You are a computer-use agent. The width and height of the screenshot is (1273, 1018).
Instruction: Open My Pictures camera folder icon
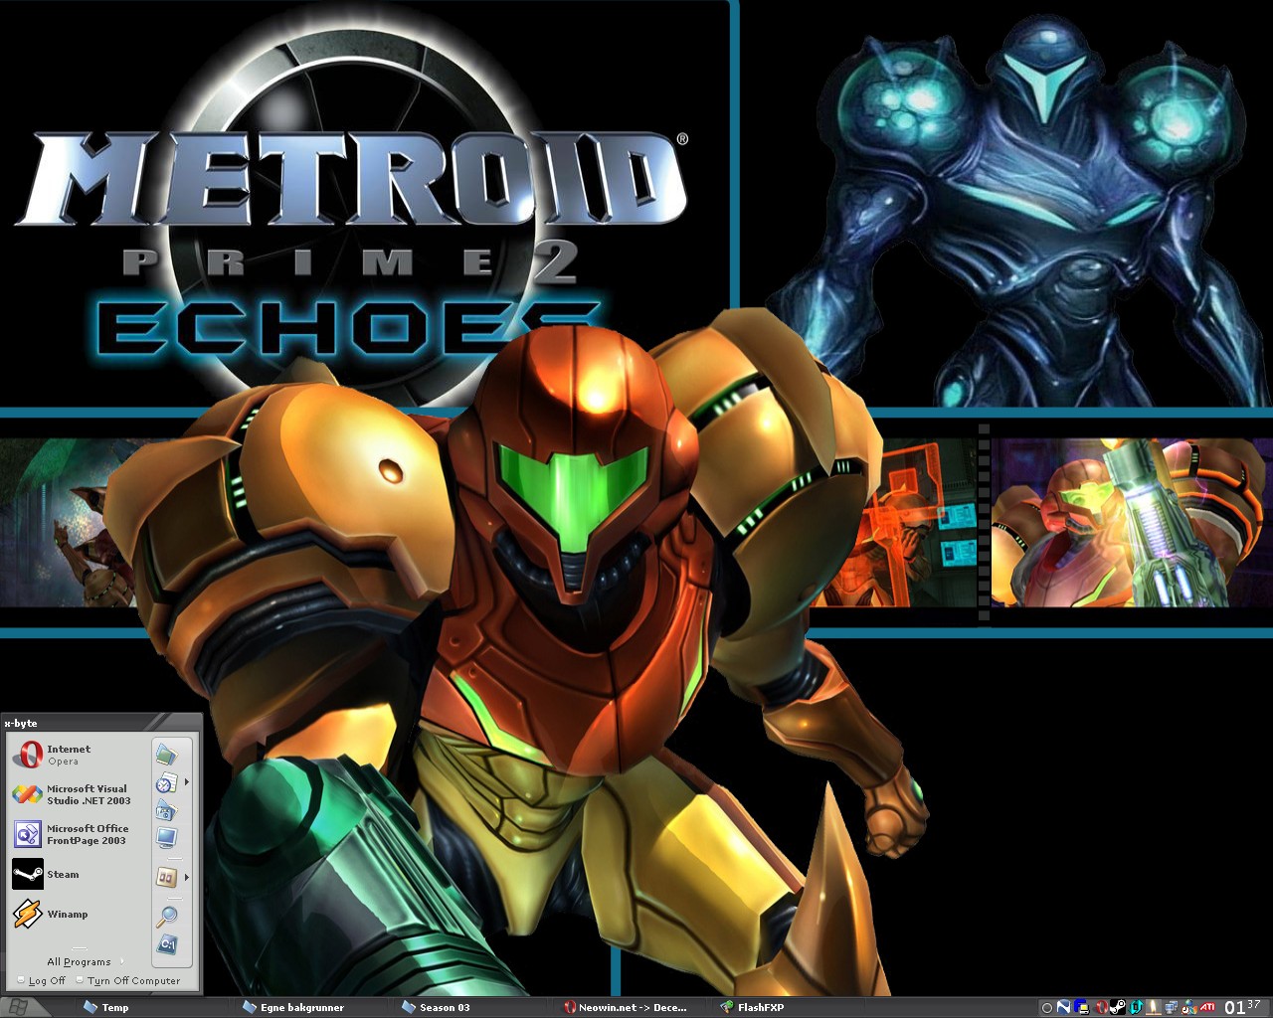point(166,810)
